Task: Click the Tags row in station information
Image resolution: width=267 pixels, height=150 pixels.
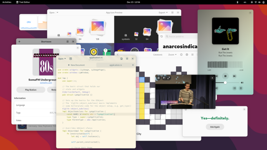Action: [x=35, y=113]
